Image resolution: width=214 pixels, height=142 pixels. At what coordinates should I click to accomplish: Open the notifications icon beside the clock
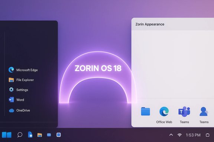(x=208, y=135)
